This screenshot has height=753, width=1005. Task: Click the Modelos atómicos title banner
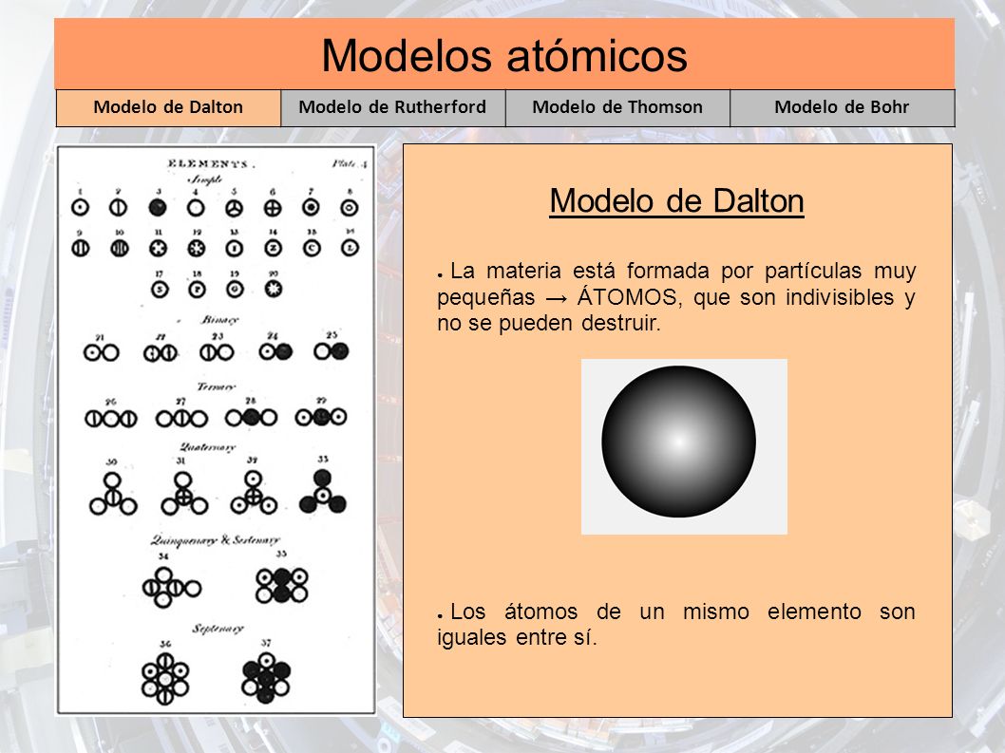(x=504, y=54)
